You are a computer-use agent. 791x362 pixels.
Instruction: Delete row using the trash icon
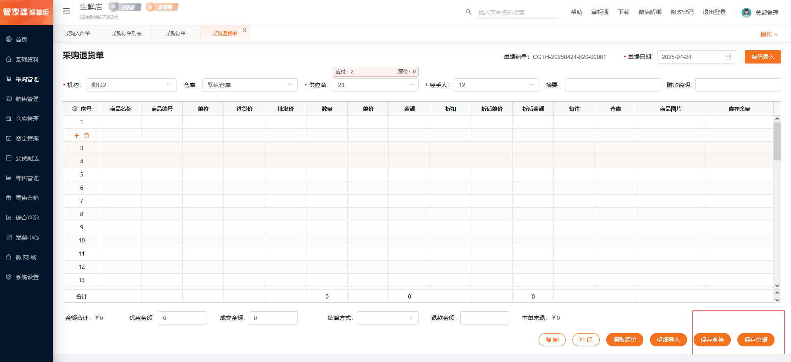pyautogui.click(x=87, y=136)
